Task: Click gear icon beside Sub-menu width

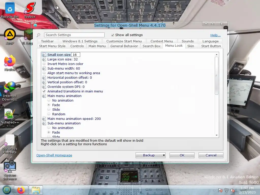Action: point(44,69)
